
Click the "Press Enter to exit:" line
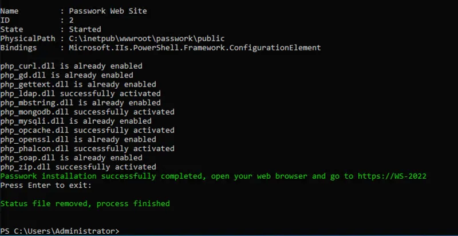(x=46, y=185)
